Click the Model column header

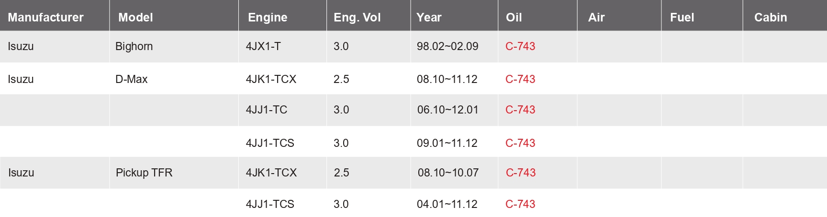(135, 17)
